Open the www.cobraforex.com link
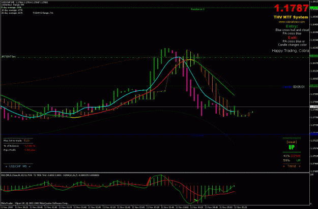This screenshot has height=209, width=318. point(292,22)
